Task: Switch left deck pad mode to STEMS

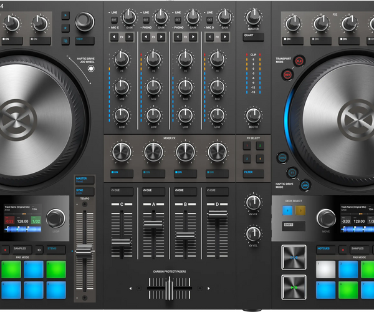Action: click(x=56, y=250)
